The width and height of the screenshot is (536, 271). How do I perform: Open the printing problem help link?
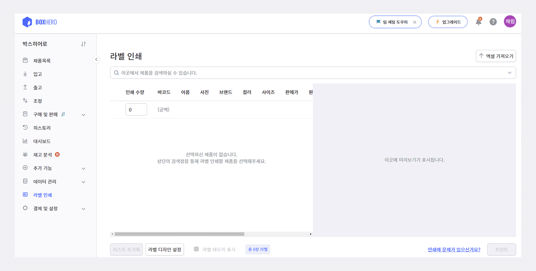(454, 250)
